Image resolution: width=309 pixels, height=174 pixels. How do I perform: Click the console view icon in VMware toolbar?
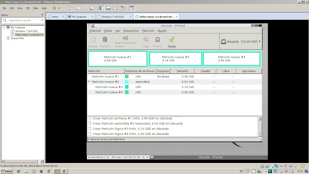[132, 8]
